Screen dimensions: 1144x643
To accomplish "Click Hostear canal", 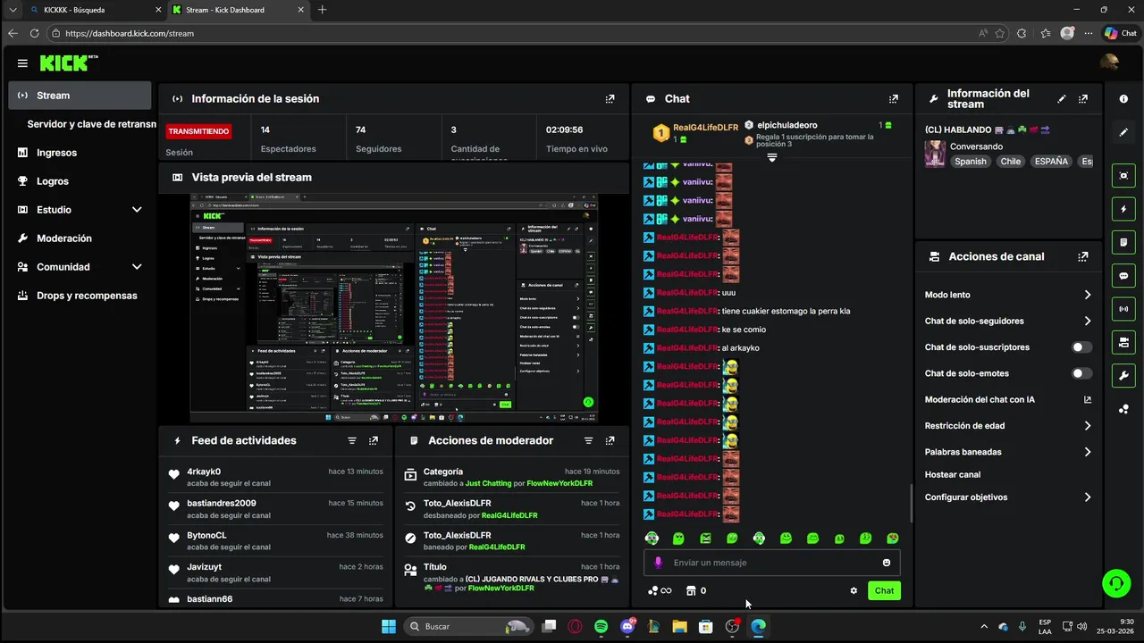I will [953, 475].
